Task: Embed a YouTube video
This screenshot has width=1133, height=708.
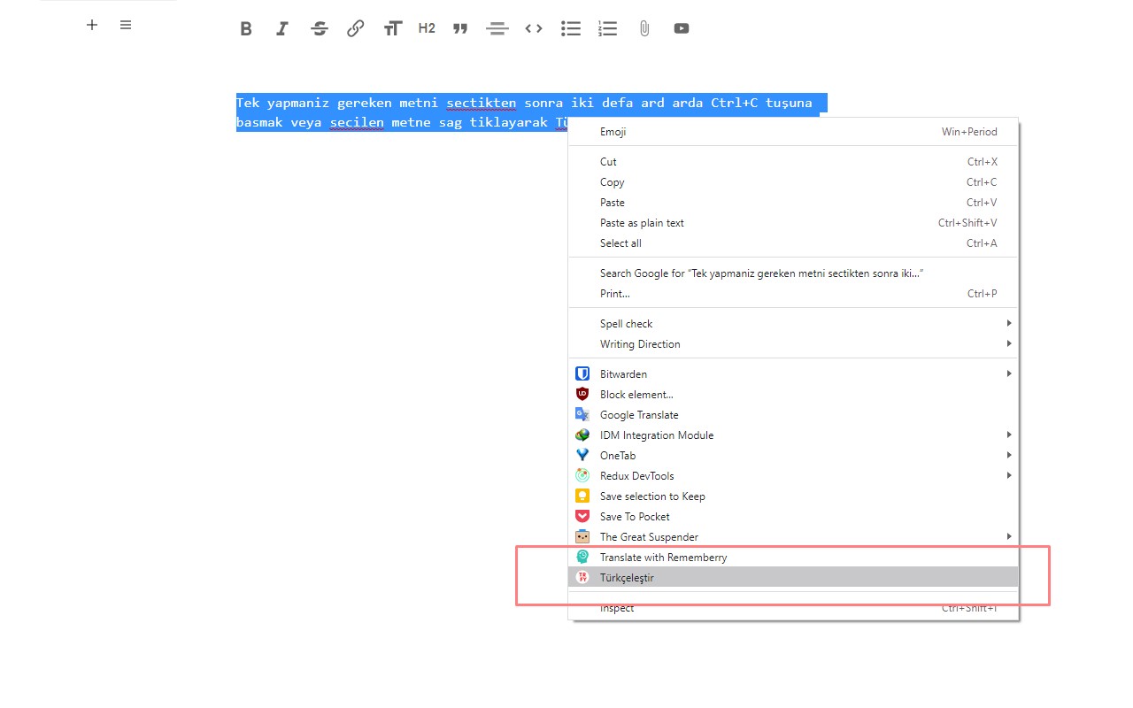Action: click(x=681, y=28)
